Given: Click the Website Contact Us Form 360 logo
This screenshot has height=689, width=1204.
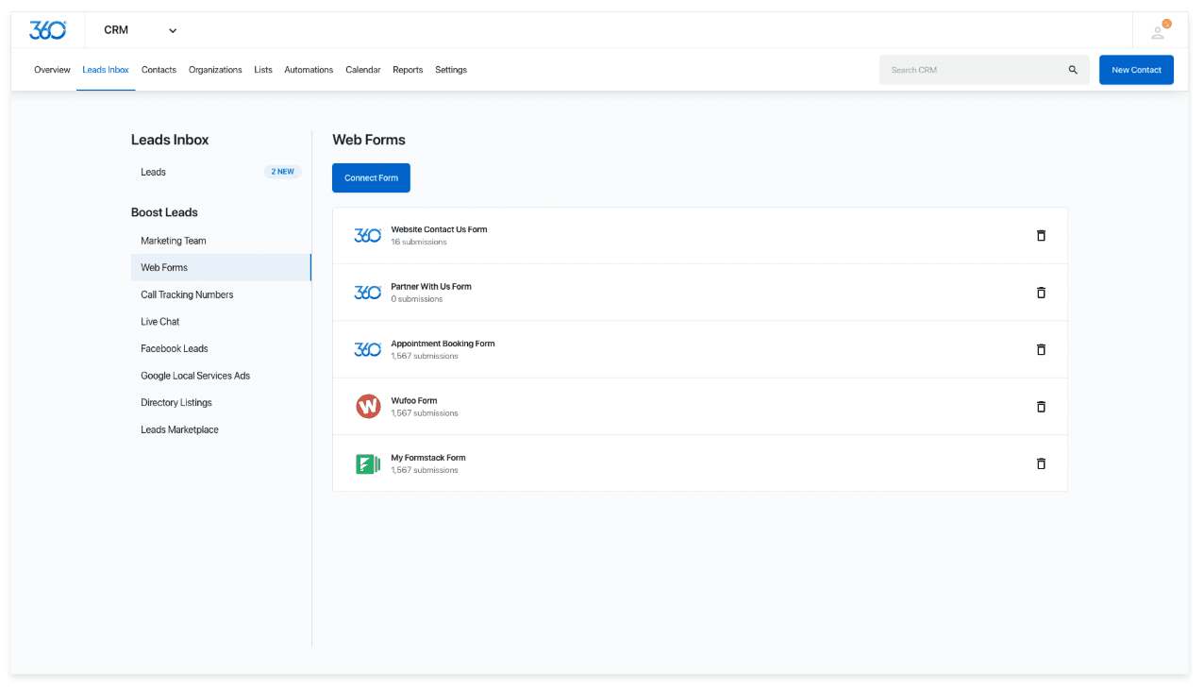Looking at the screenshot, I should [x=367, y=235].
